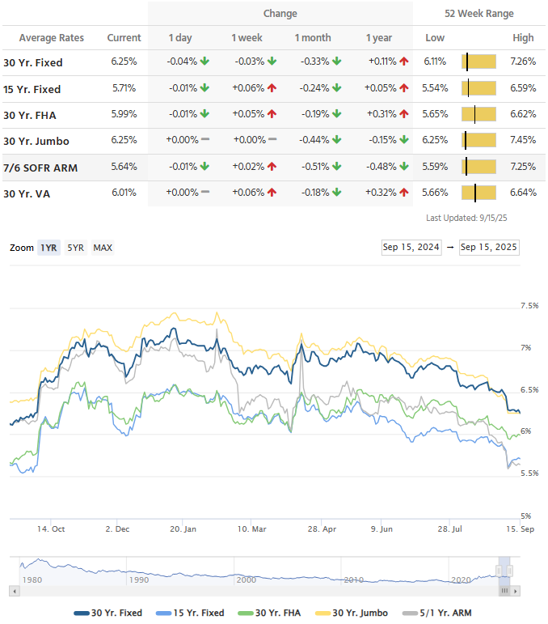Viewport: 548px width, 624px height.
Task: Click the 30 Yr. FHA 1 year up arrow
Action: pyautogui.click(x=403, y=115)
